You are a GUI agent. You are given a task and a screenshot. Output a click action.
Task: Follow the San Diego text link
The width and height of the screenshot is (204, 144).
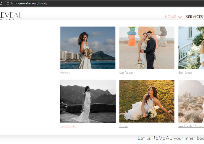pos(185,73)
